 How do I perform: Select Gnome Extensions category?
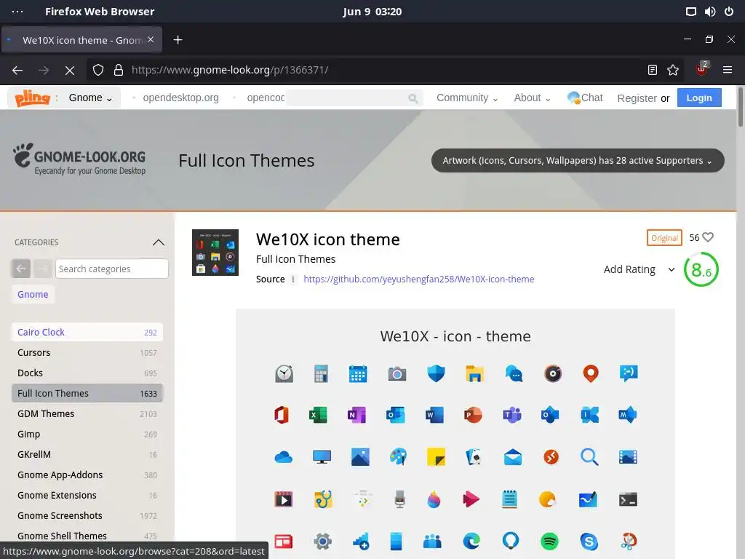point(87,496)
